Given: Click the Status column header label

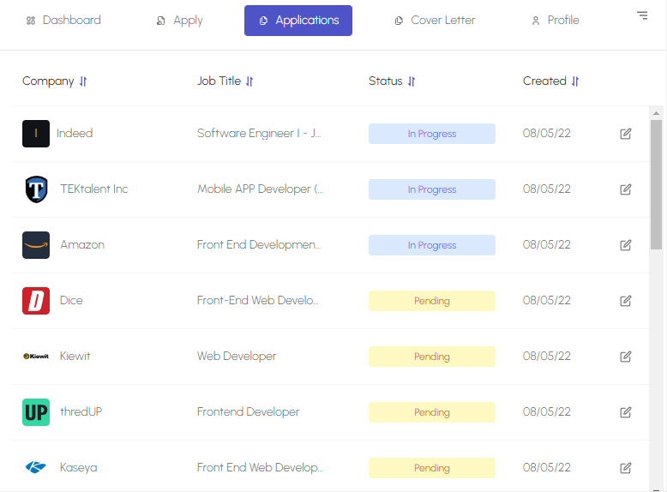Looking at the screenshot, I should pos(386,81).
